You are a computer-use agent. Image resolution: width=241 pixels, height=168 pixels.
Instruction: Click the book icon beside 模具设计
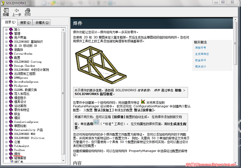point(11,102)
